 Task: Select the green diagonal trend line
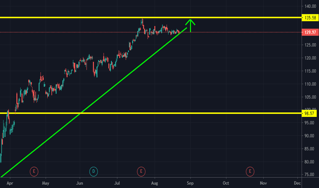point(93,103)
